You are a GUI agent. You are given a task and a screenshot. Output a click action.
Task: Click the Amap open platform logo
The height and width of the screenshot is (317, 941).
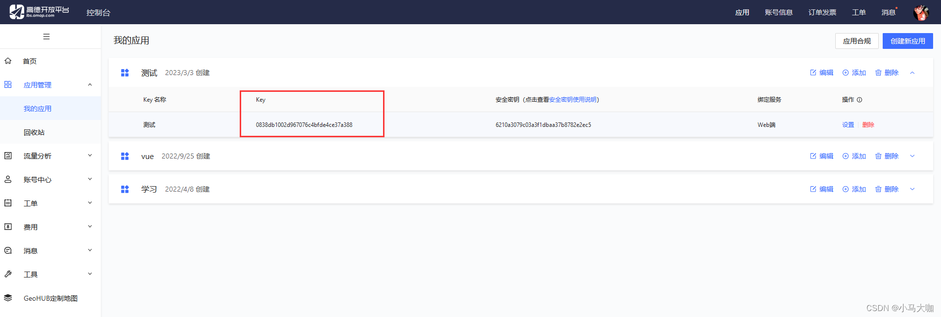(40, 12)
